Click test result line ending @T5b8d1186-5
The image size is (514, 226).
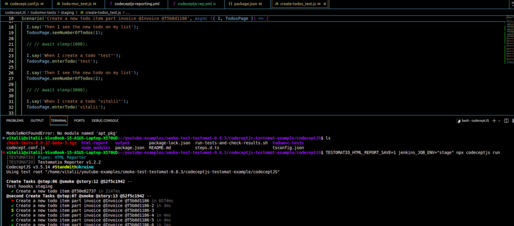pyautogui.click(x=91, y=220)
